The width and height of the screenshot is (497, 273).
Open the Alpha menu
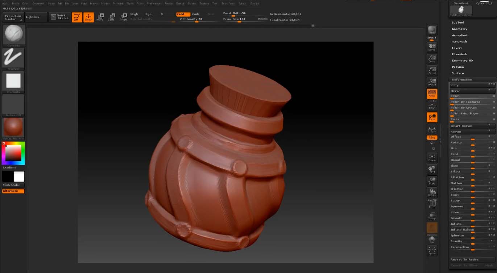click(x=5, y=3)
